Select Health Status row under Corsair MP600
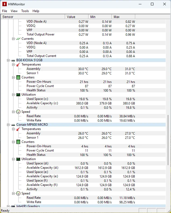The height and width of the screenshot is (213, 171). [96, 155]
